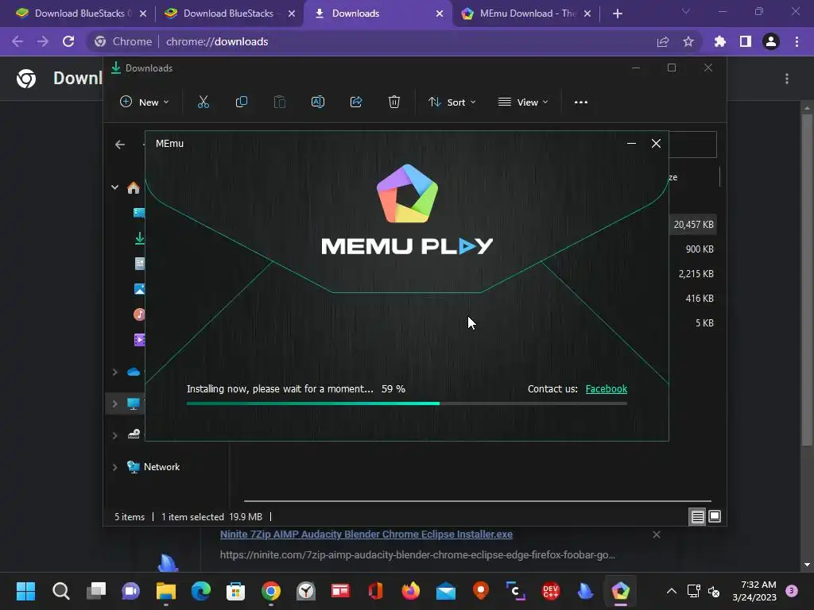Select the 5 KB file row
Viewport: 814px width, 610px height.
tap(692, 323)
